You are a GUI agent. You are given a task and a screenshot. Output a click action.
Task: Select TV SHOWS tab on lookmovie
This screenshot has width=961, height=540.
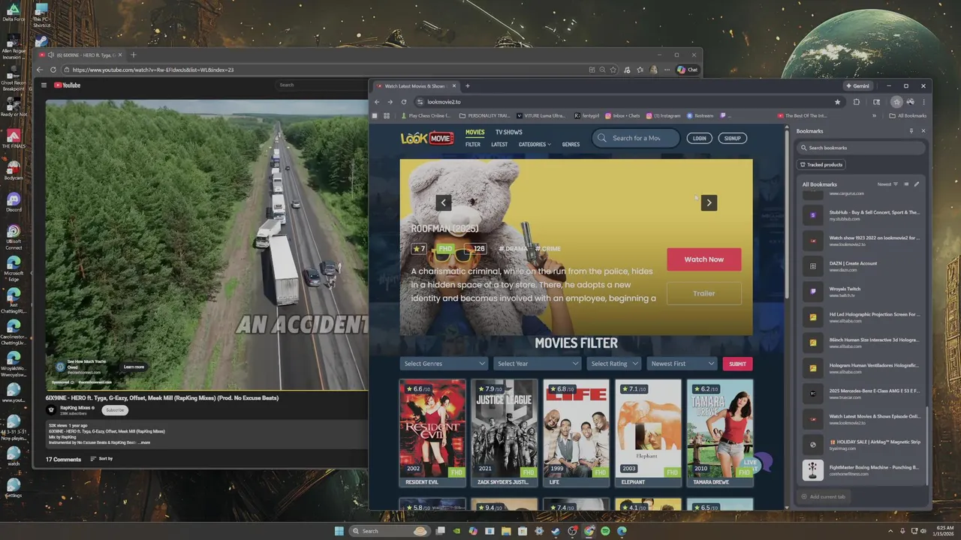(x=508, y=132)
